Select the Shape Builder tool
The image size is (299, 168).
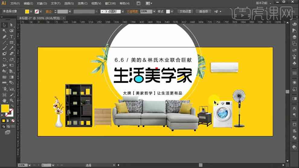coord(5,71)
